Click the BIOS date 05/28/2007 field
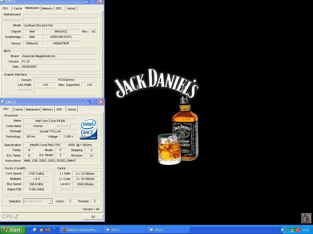The height and width of the screenshot is (234, 313). click(59, 67)
